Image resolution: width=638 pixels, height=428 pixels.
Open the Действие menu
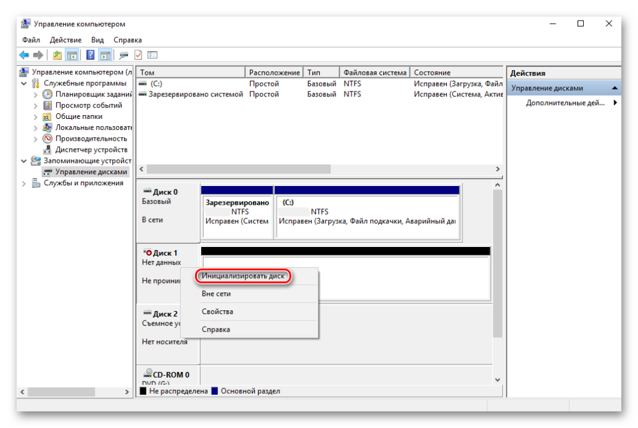[65, 40]
